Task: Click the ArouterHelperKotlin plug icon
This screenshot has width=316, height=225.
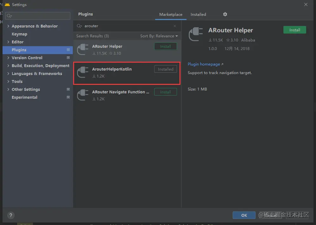Action: click(x=83, y=72)
